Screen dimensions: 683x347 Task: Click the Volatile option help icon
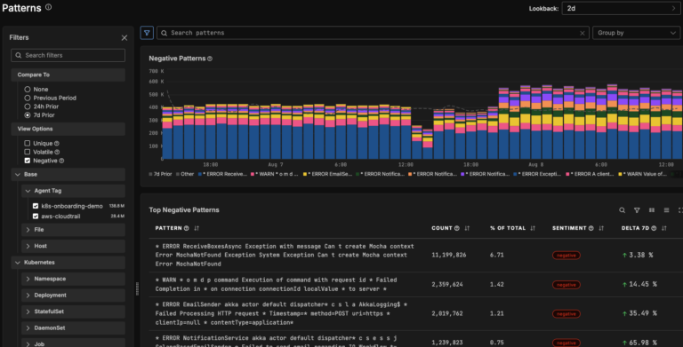click(57, 152)
